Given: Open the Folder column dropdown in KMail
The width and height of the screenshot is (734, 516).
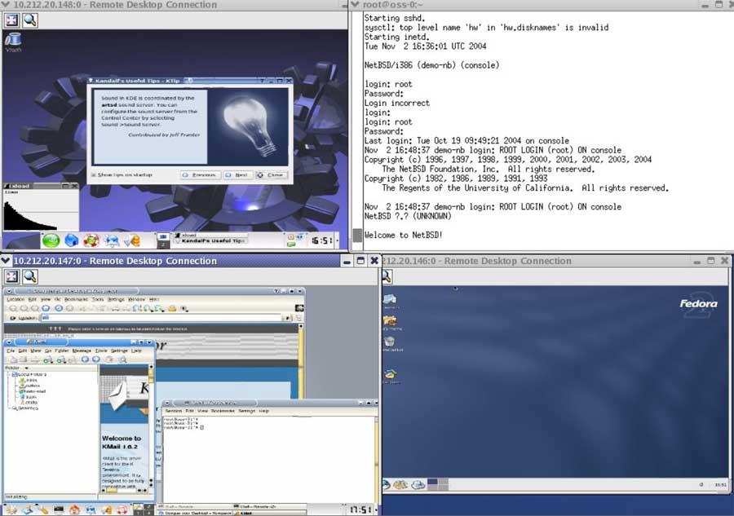Looking at the screenshot, I should point(27,368).
